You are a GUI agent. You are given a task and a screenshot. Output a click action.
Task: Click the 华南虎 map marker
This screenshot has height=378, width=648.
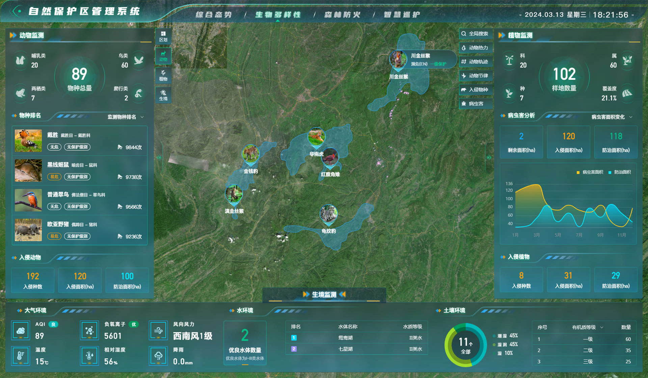point(316,137)
